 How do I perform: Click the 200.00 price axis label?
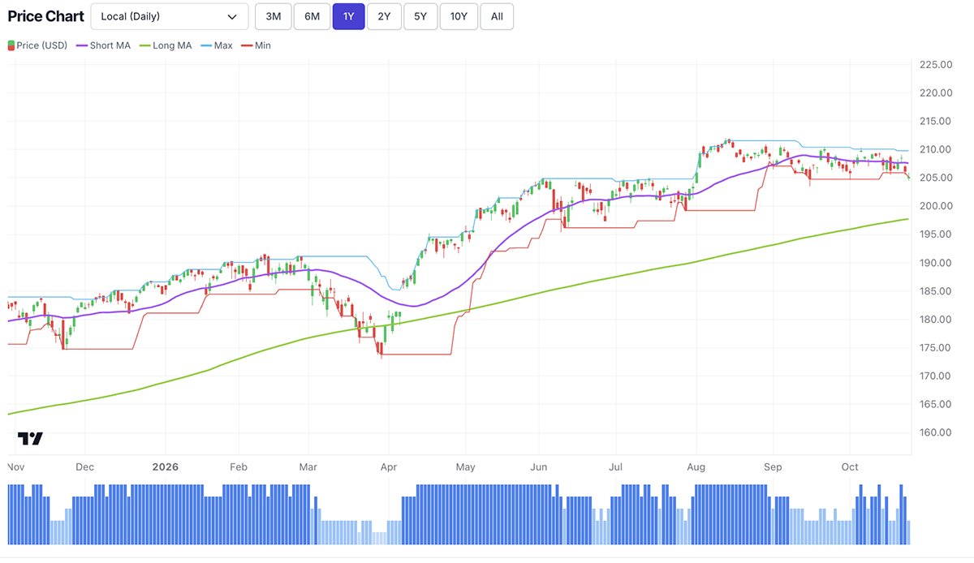[936, 206]
